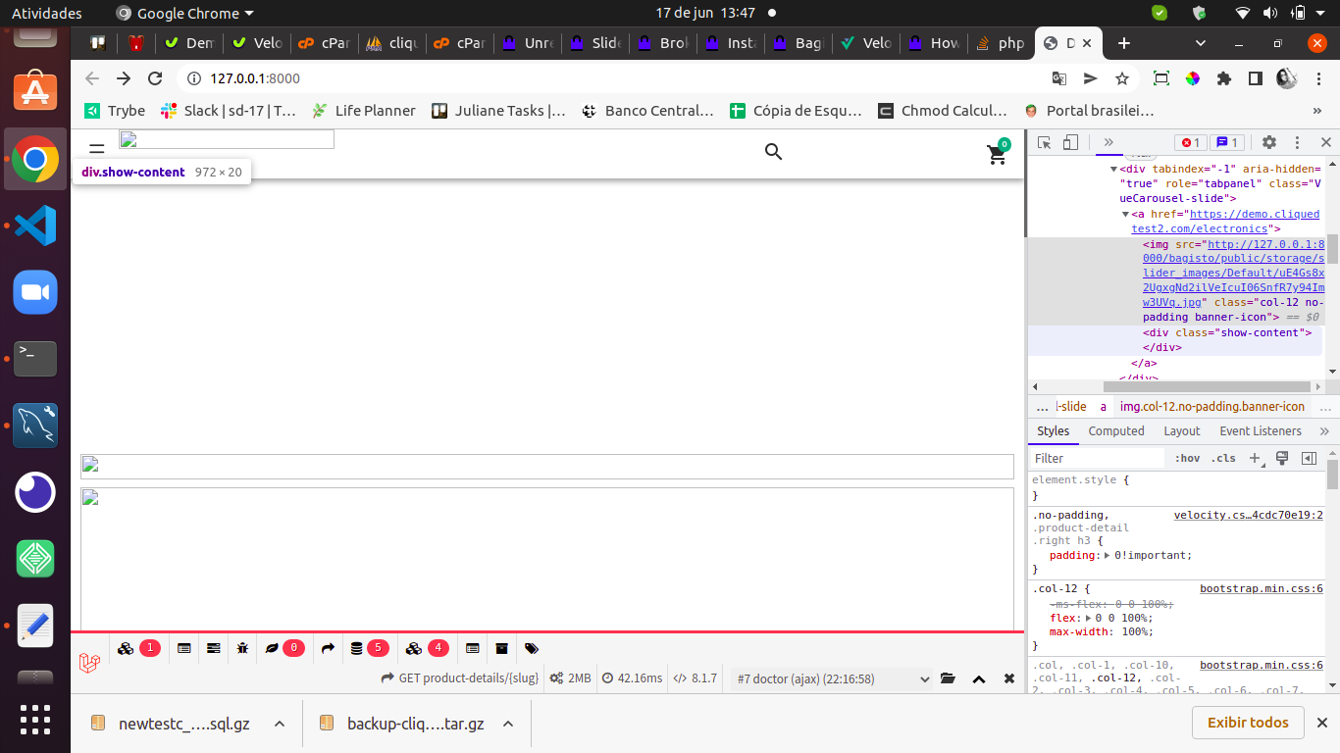Open the shopping cart icon

(998, 153)
